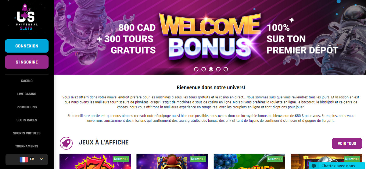The image size is (366, 169).
Task: Click the Voir Tous button
Action: [347, 143]
